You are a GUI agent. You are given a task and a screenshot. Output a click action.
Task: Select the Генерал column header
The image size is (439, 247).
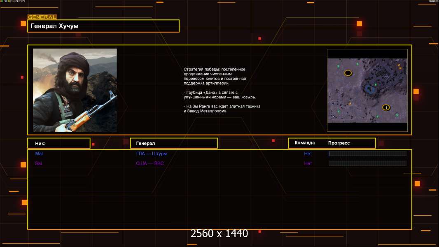(174, 143)
